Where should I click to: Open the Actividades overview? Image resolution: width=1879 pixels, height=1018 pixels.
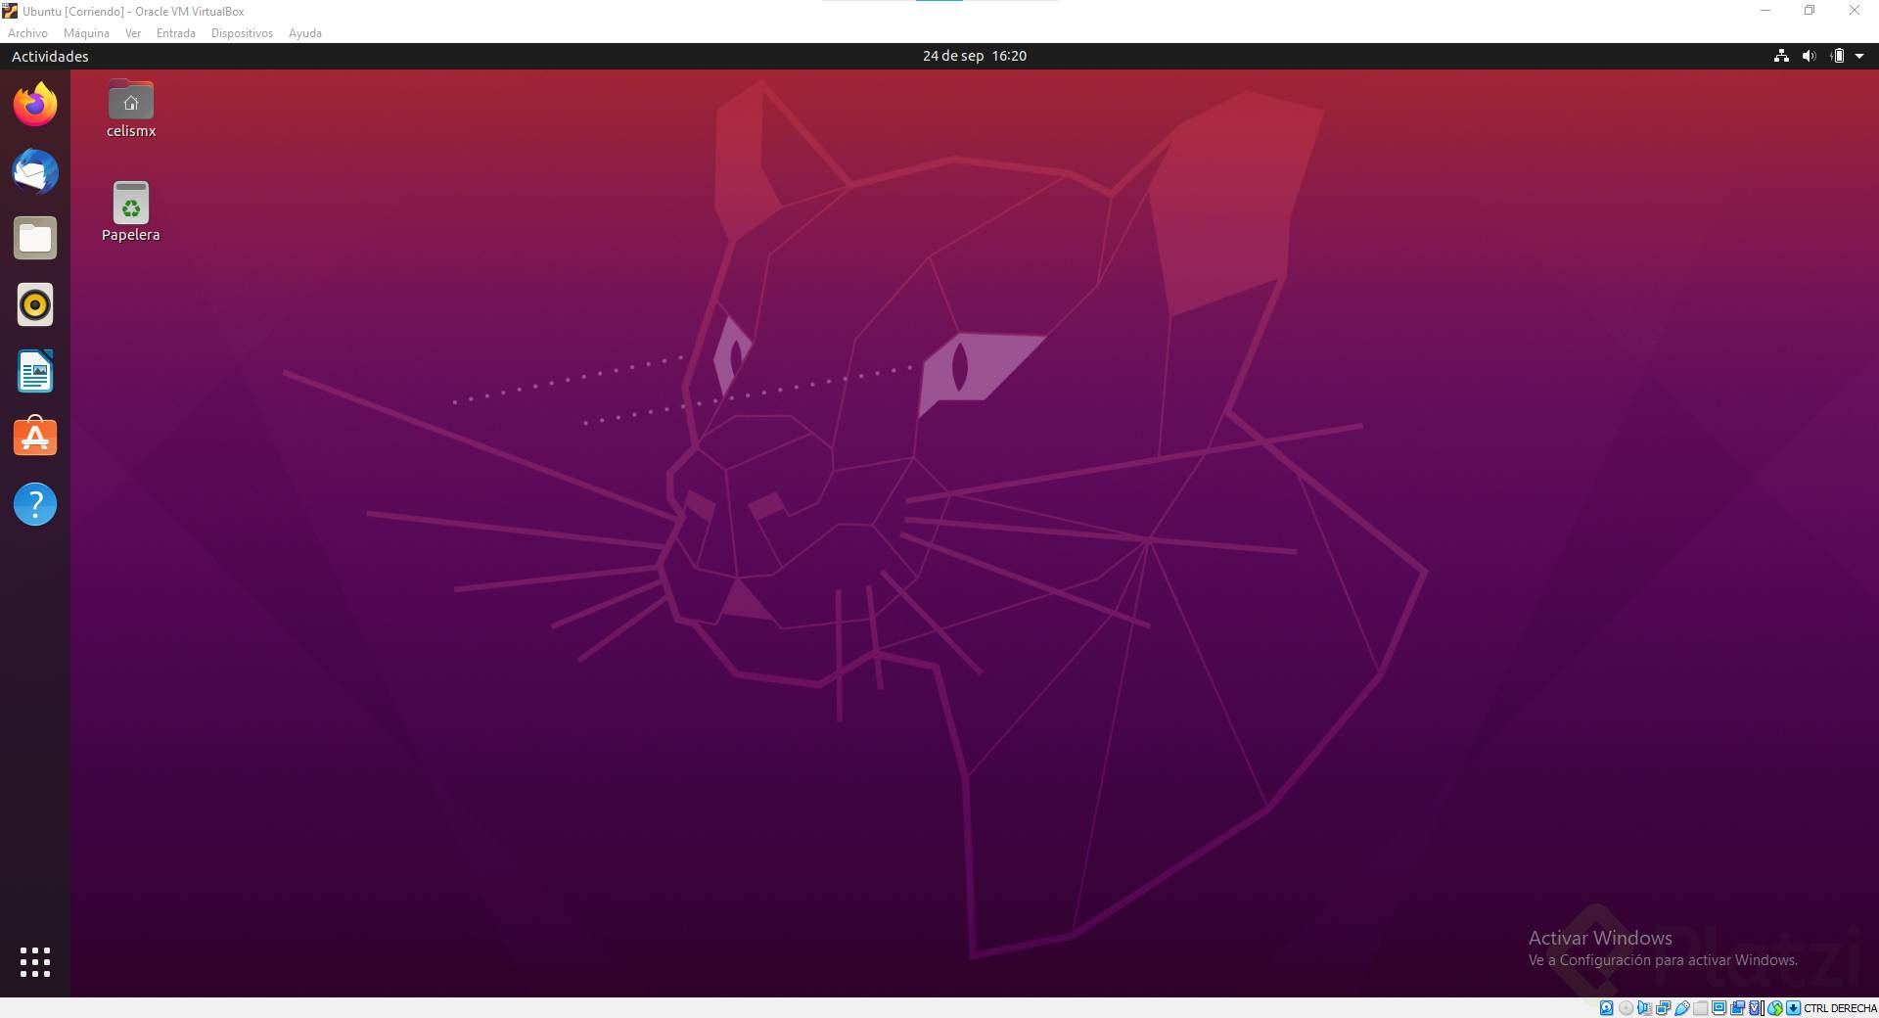(50, 56)
